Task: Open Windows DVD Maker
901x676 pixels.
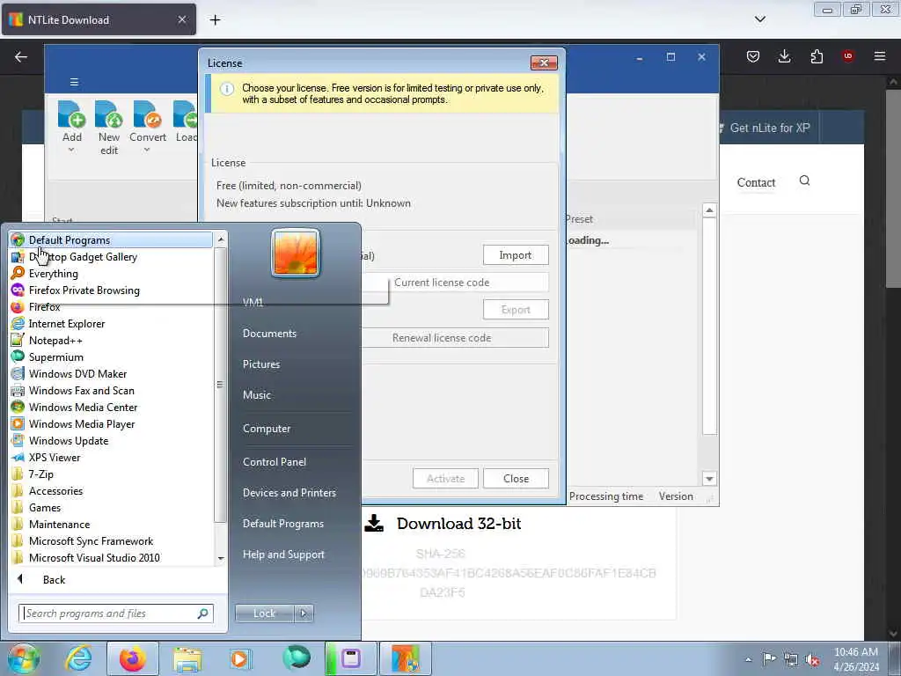Action: (x=110, y=373)
